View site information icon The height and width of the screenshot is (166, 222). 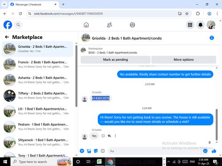coord(30,14)
